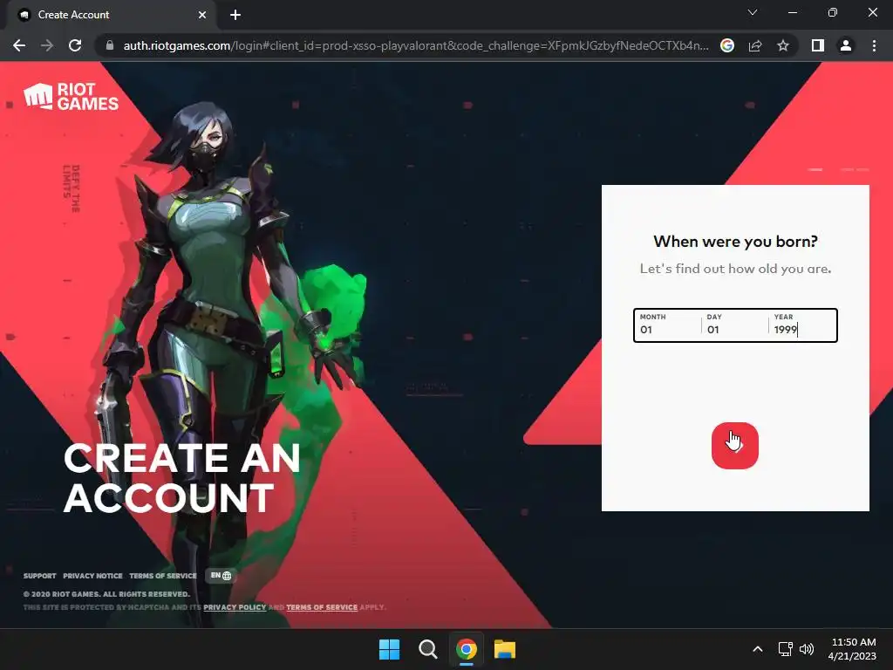The image size is (893, 670).
Task: Click Chrome icon in taskbar
Action: click(467, 649)
